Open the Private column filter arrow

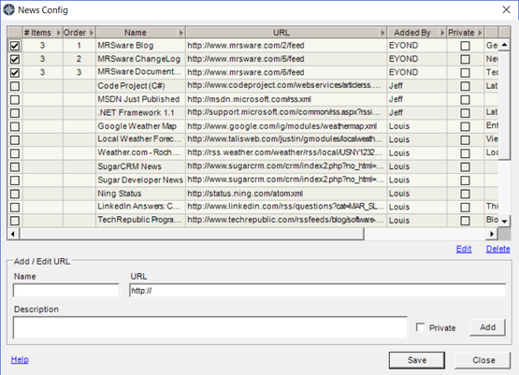click(480, 33)
